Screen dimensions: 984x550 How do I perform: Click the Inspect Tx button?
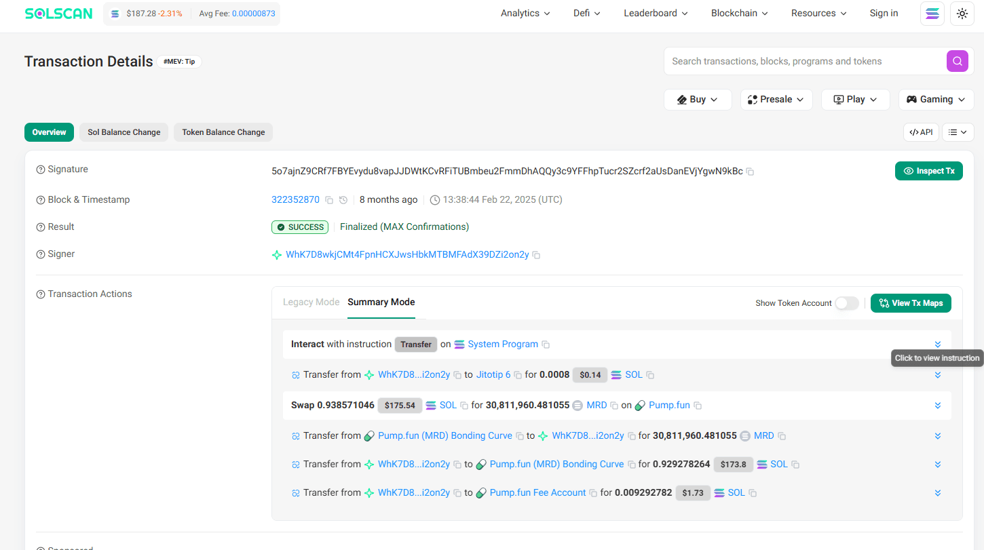pyautogui.click(x=928, y=170)
